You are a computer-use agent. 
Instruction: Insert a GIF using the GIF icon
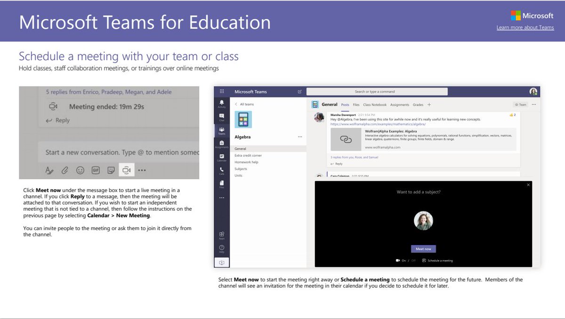[x=96, y=170]
